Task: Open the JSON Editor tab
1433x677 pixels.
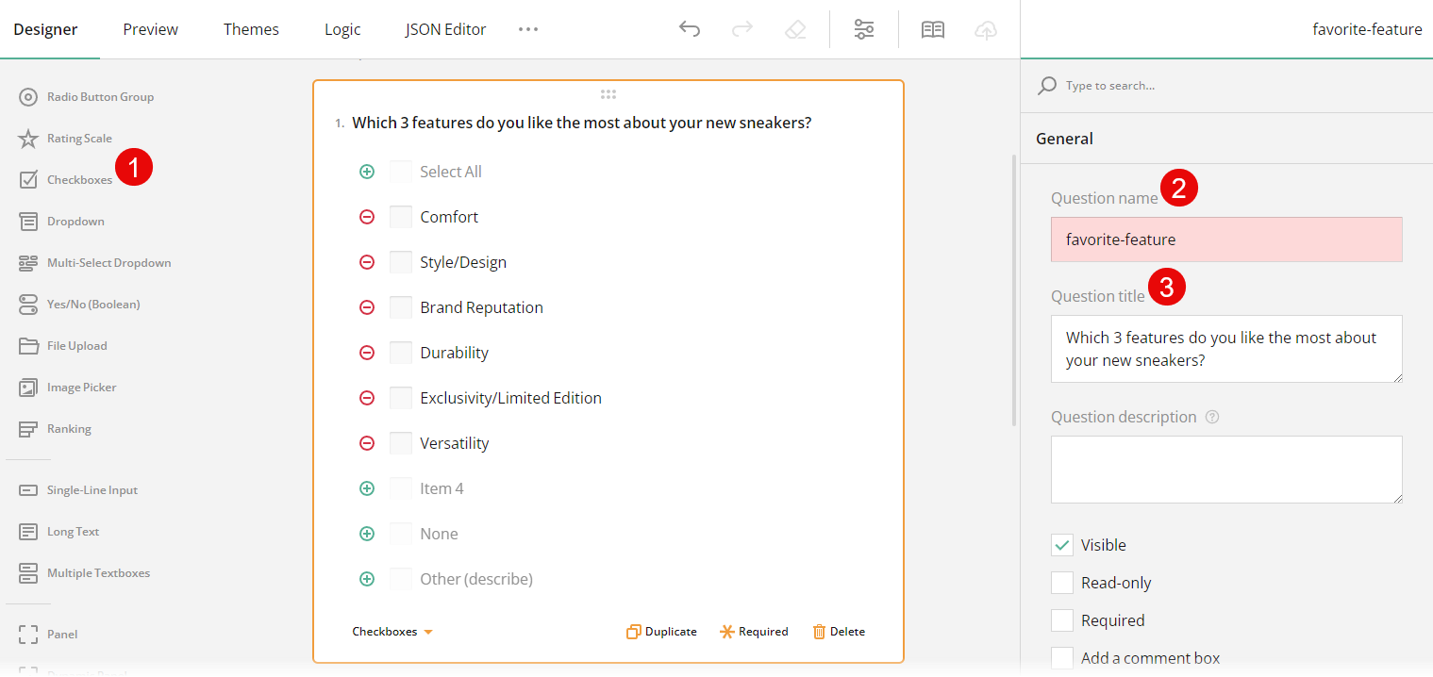Action: [445, 29]
